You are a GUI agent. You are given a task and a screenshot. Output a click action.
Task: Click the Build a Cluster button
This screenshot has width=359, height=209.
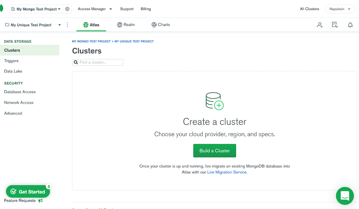215,151
